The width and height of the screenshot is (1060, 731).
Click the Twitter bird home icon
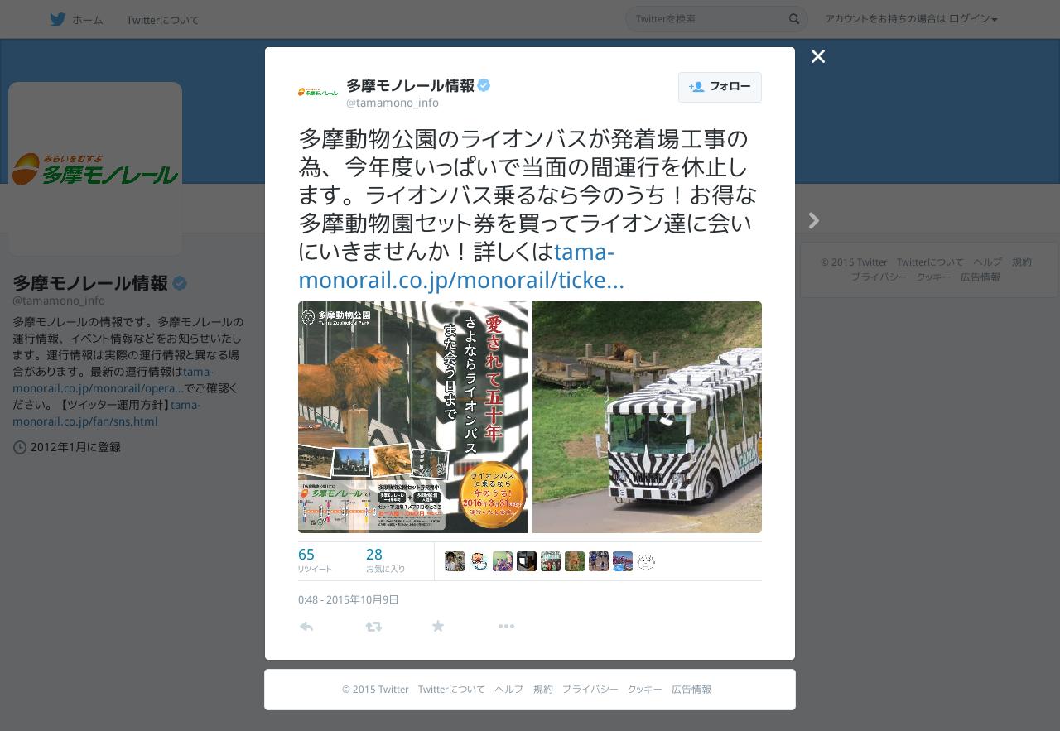[58, 19]
